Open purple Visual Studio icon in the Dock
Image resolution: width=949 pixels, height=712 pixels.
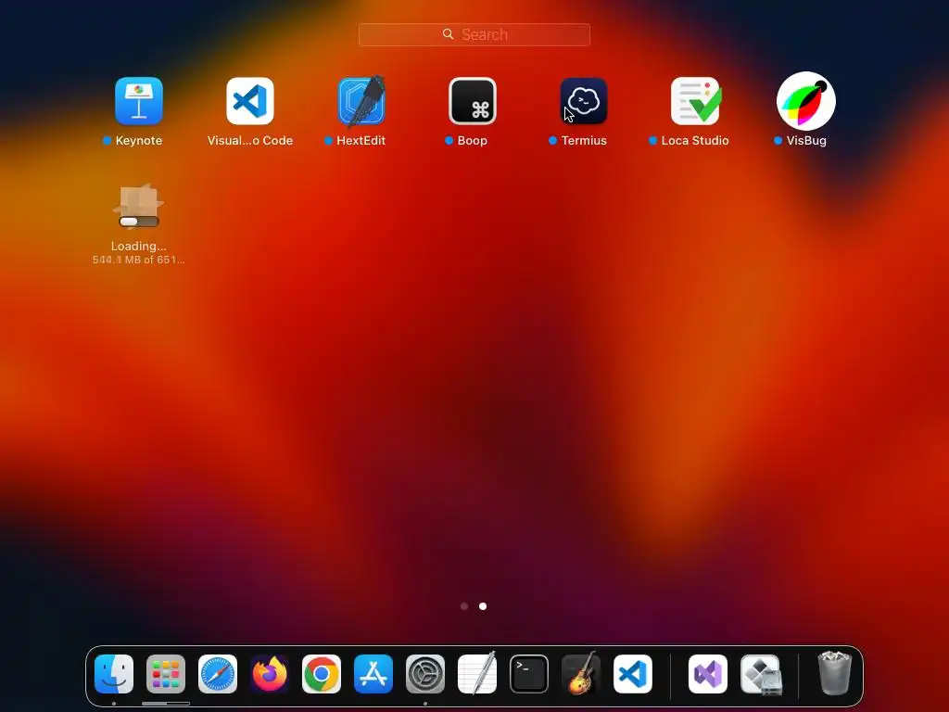coord(708,674)
